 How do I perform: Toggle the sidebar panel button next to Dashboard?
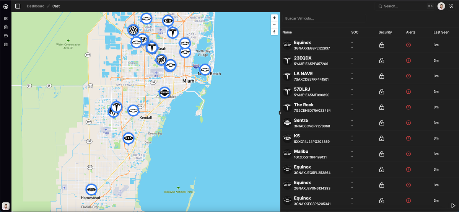pyautogui.click(x=18, y=6)
